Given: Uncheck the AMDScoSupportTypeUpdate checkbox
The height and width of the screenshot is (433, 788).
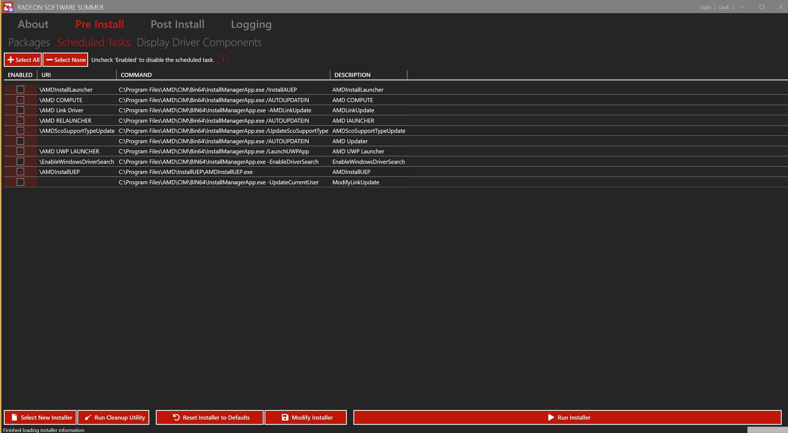Looking at the screenshot, I should (x=21, y=131).
